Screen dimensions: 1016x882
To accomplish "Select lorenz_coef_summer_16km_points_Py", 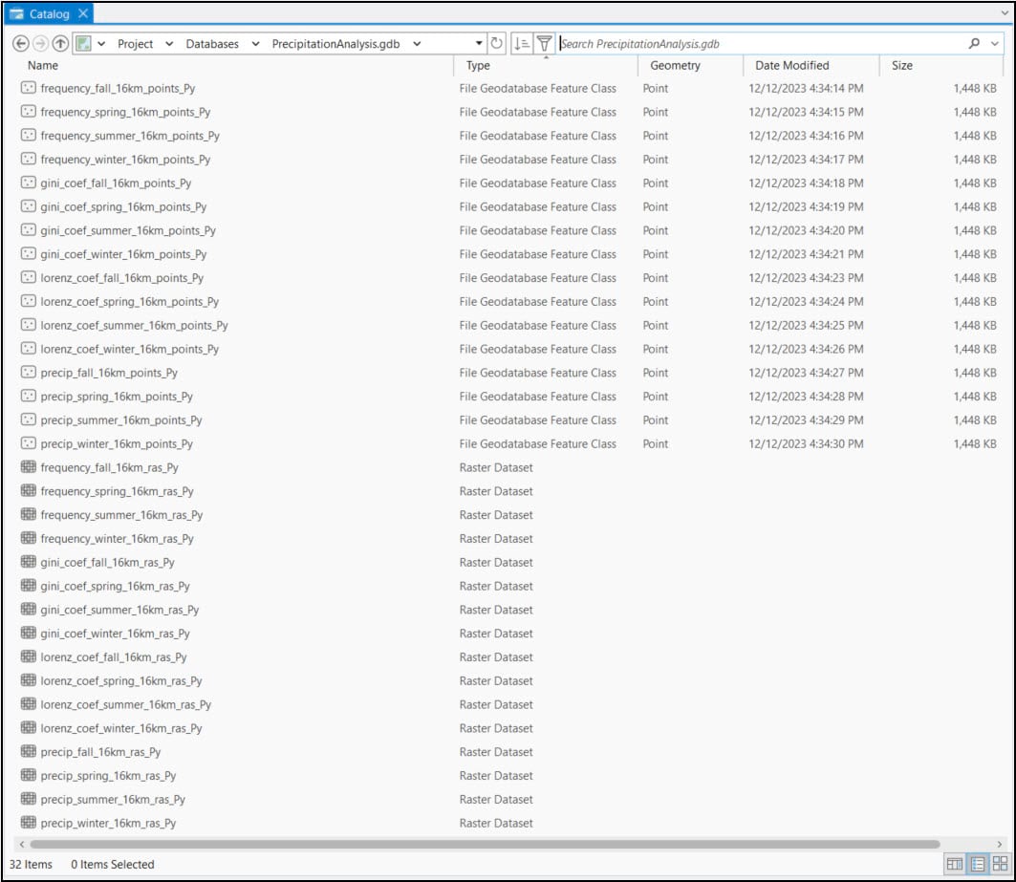I will pos(134,325).
